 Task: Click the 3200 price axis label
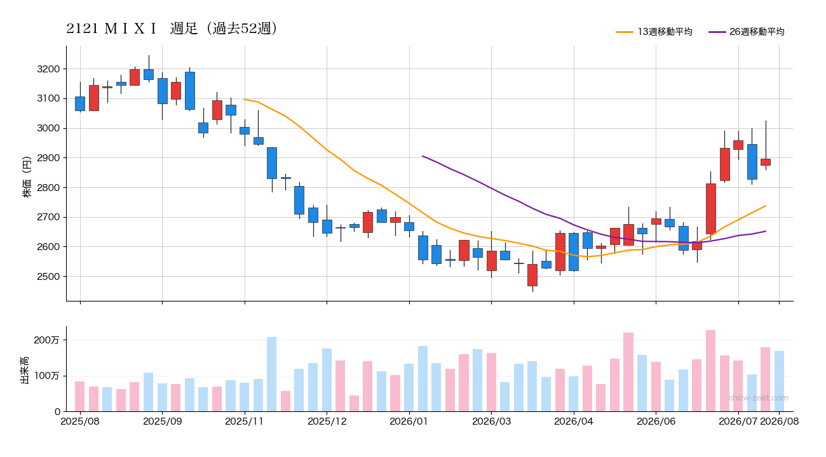tap(49, 69)
